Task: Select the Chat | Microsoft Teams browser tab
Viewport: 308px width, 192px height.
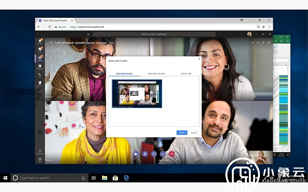Action: pos(55,20)
